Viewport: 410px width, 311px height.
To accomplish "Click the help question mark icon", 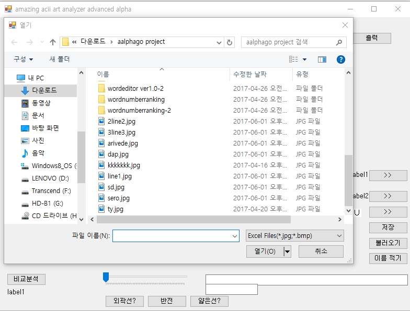I will pos(341,59).
